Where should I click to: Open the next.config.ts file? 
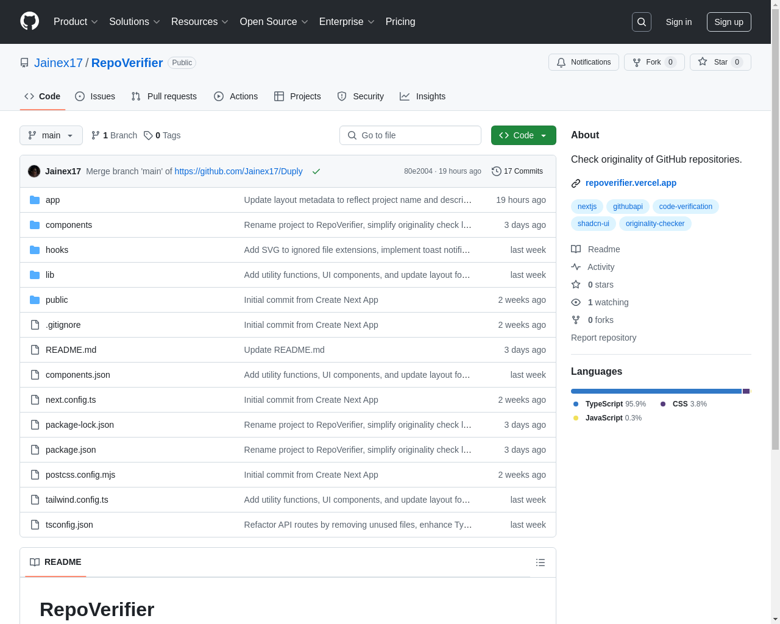point(71,400)
